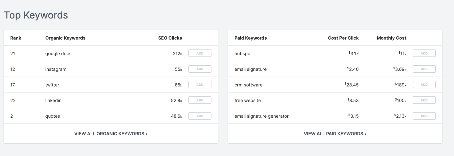Viewport: 454px width, 156px height.
Task: Click the crm software keyword
Action: tap(248, 85)
